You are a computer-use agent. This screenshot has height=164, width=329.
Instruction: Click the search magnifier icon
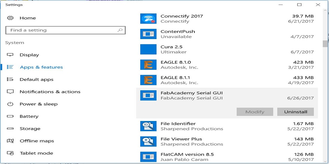(x=120, y=30)
